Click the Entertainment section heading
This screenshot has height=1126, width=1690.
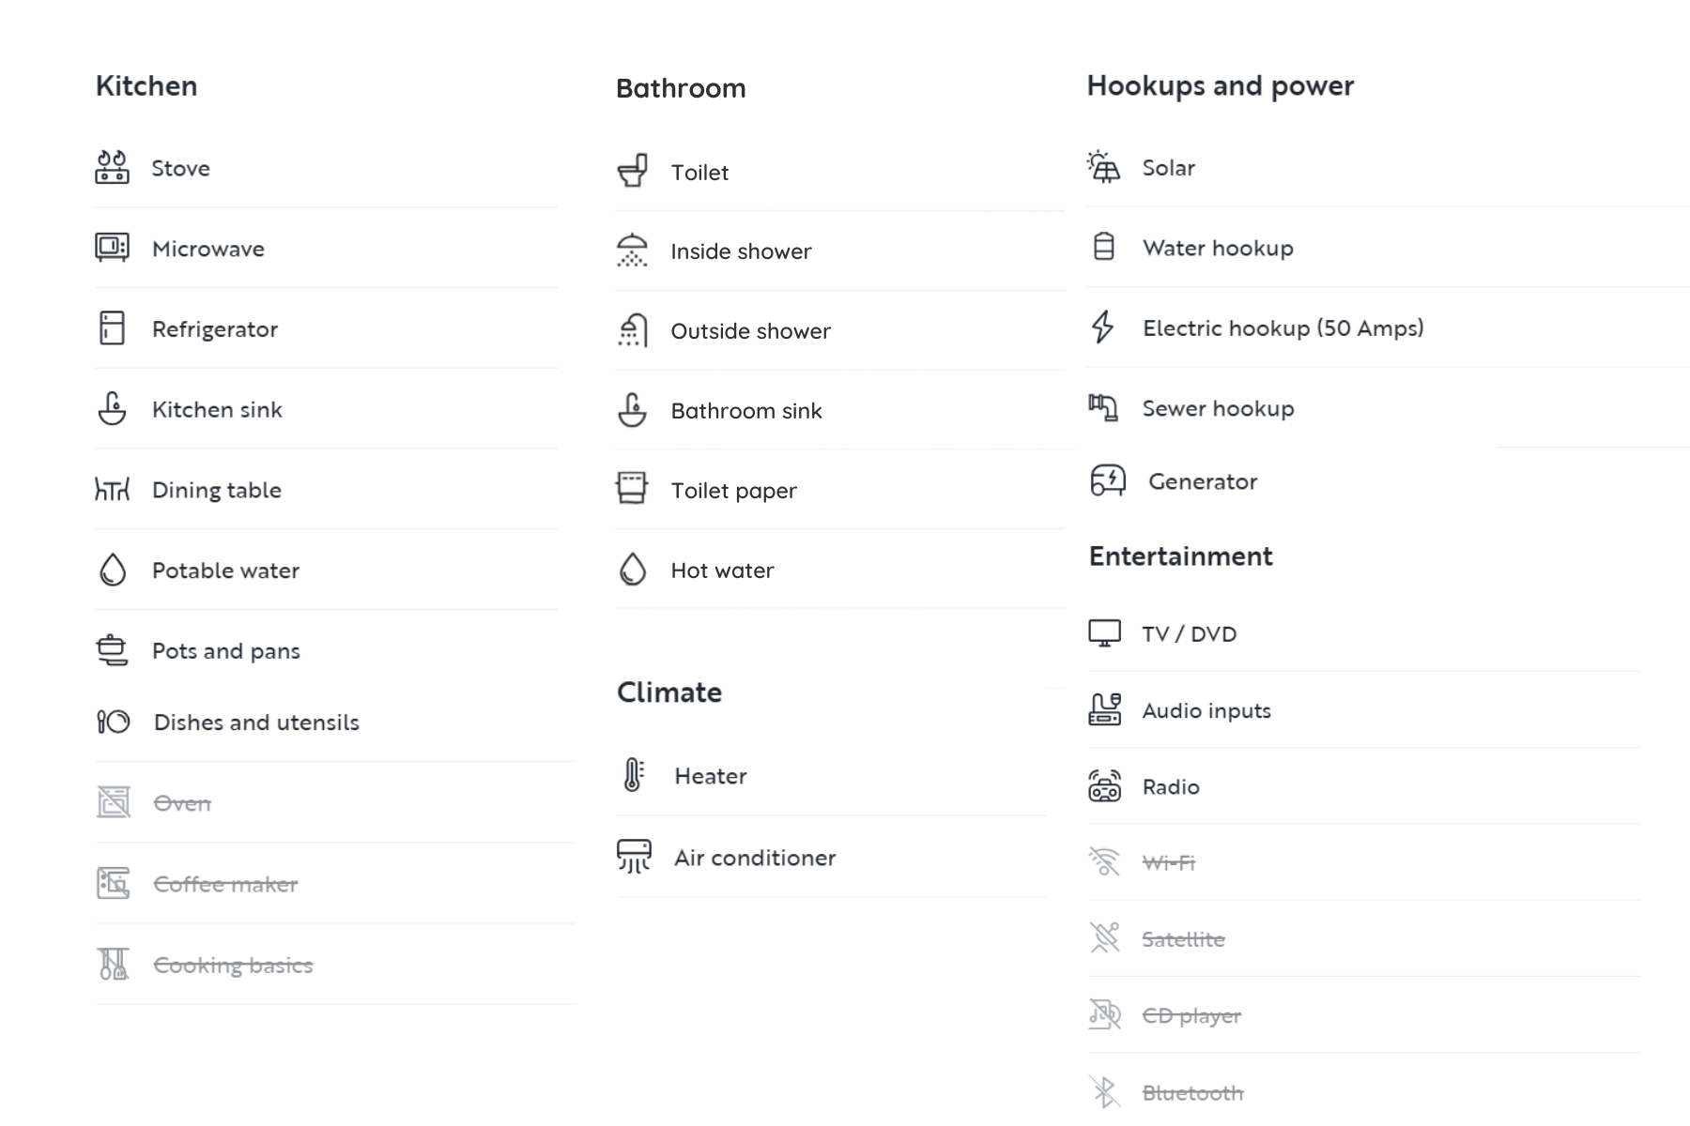click(1180, 556)
